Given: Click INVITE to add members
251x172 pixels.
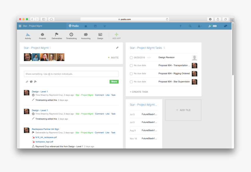Looking at the screenshot, I should pyautogui.click(x=113, y=58).
